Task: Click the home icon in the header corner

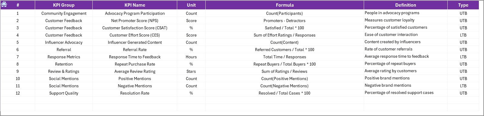Action: [x=4, y=4]
